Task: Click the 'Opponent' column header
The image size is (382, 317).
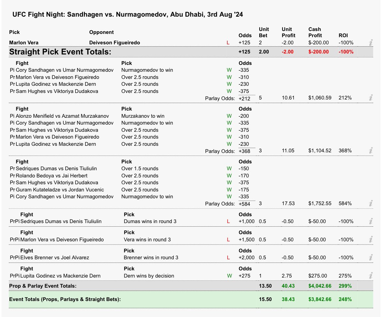Action: [101, 32]
